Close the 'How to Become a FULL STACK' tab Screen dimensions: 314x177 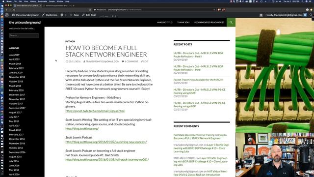click(x=41, y=5)
